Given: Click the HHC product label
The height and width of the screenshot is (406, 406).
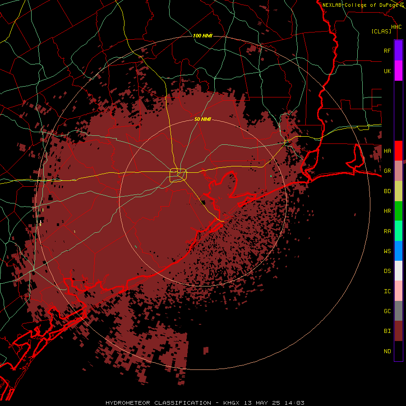Looking at the screenshot, I should [x=396, y=27].
